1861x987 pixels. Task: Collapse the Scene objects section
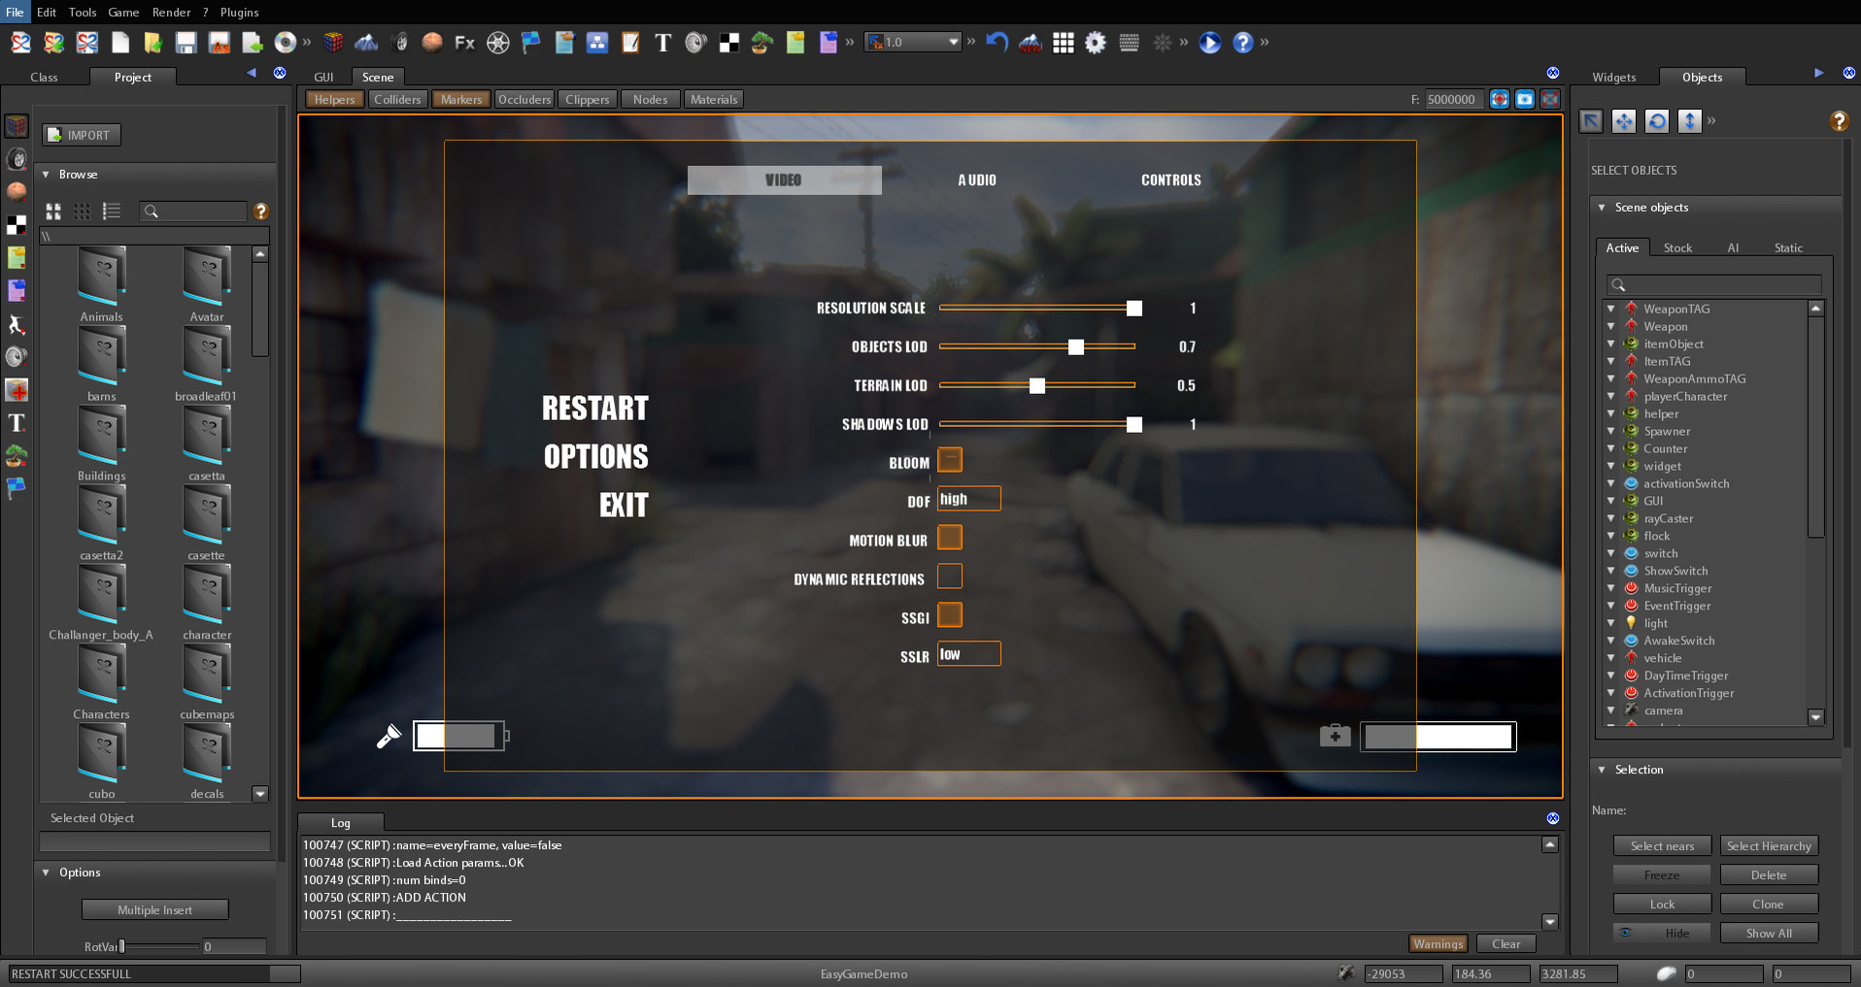point(1602,208)
